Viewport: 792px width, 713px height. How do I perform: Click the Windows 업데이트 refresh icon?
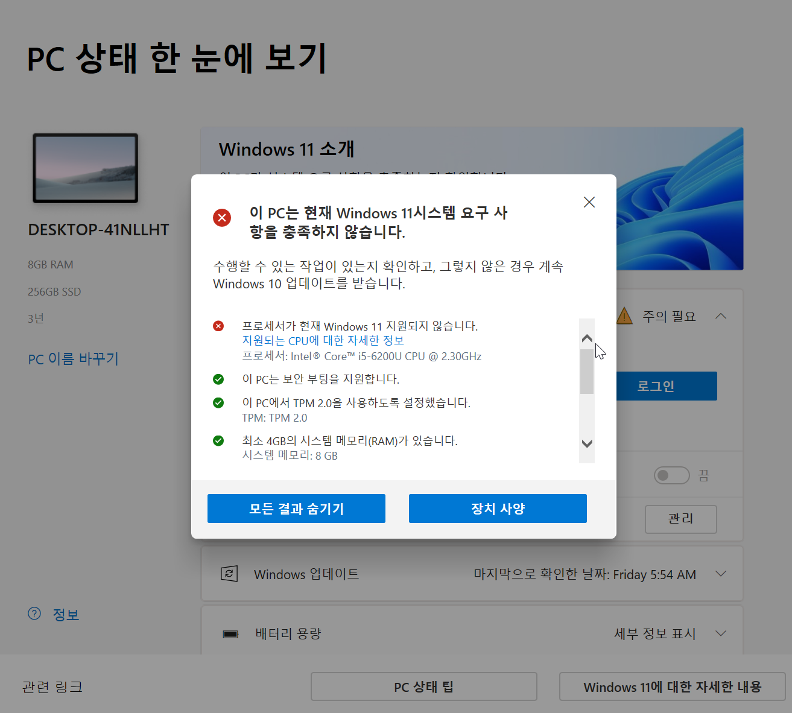click(229, 574)
